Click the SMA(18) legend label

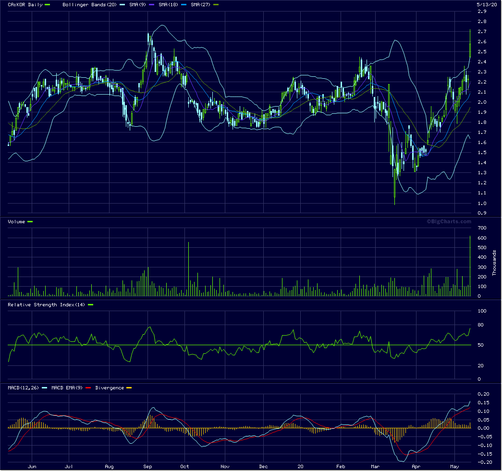click(168, 5)
